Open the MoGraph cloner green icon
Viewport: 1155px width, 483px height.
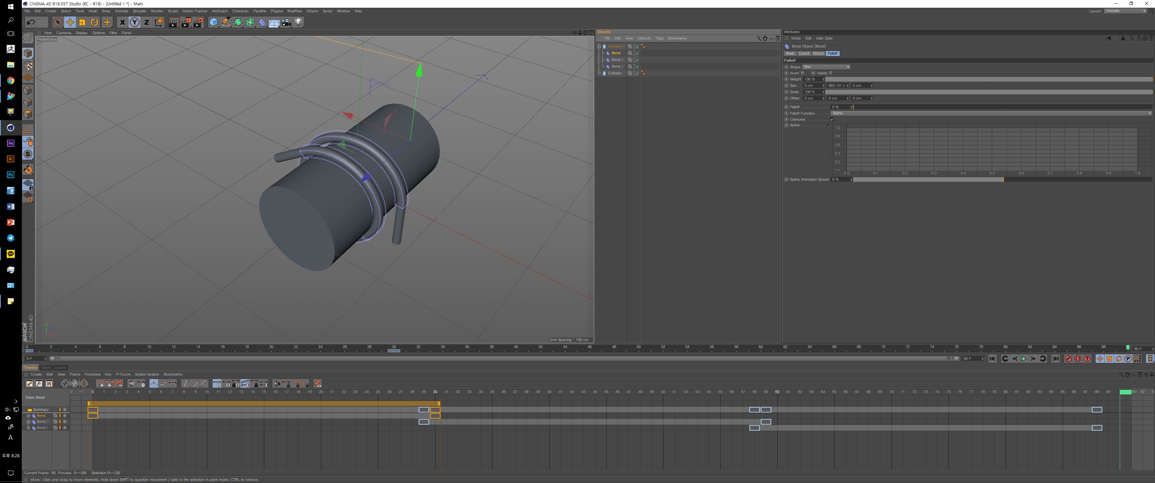[250, 22]
